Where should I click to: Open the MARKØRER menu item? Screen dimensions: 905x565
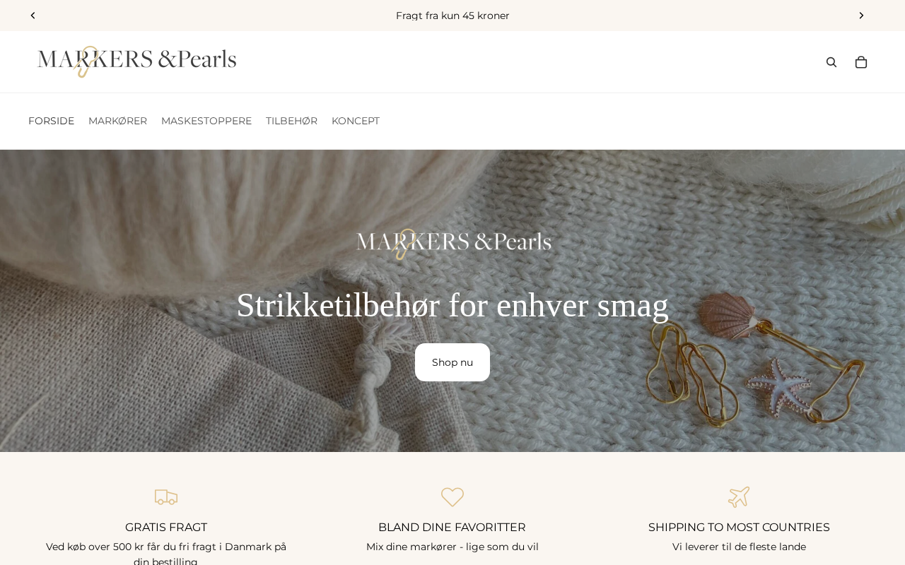click(x=117, y=121)
